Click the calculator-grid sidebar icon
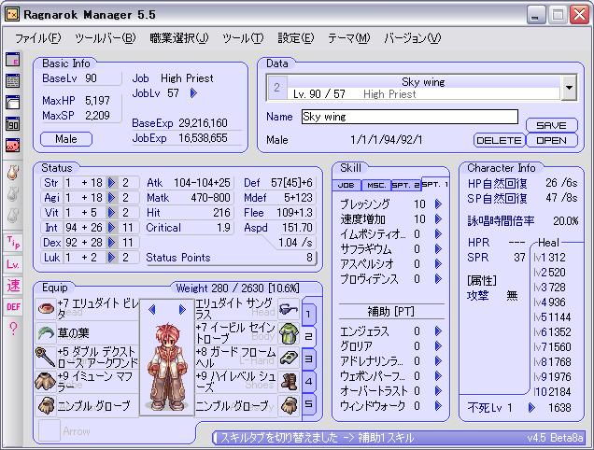 tap(12, 80)
